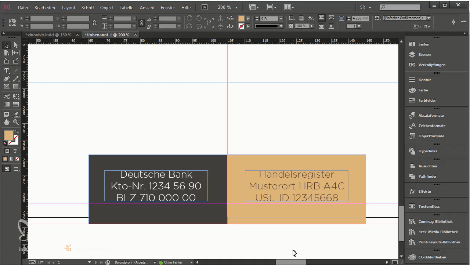The width and height of the screenshot is (470, 265).
Task: Select the Free Transform tool
Action: click(x=16, y=97)
